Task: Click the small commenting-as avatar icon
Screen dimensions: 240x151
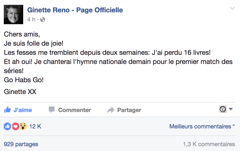Action: pos(223,109)
